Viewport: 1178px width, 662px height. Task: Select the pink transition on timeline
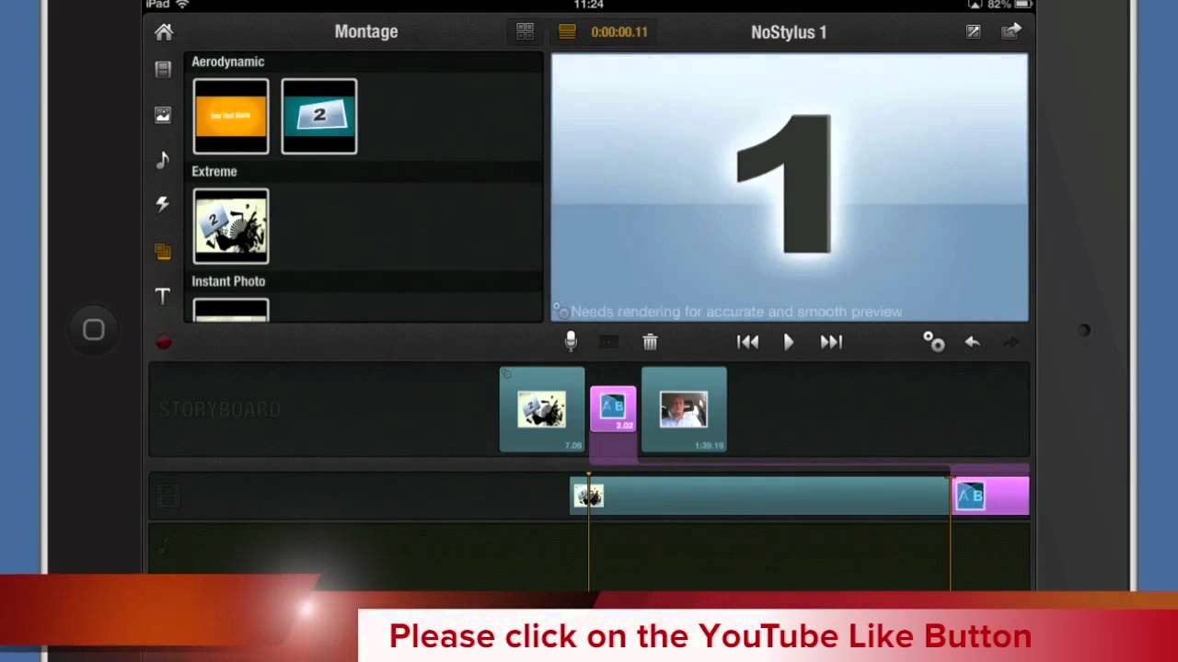pyautogui.click(x=990, y=496)
